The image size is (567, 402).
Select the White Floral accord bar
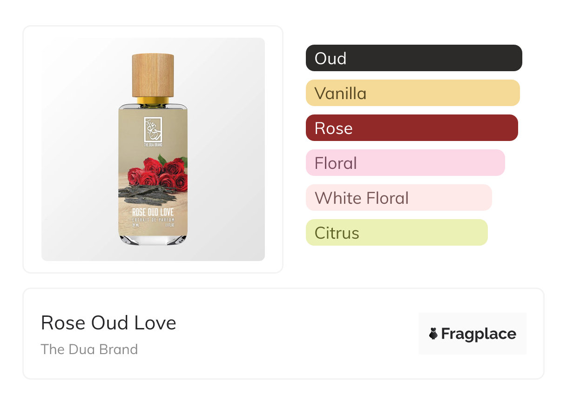pos(398,198)
